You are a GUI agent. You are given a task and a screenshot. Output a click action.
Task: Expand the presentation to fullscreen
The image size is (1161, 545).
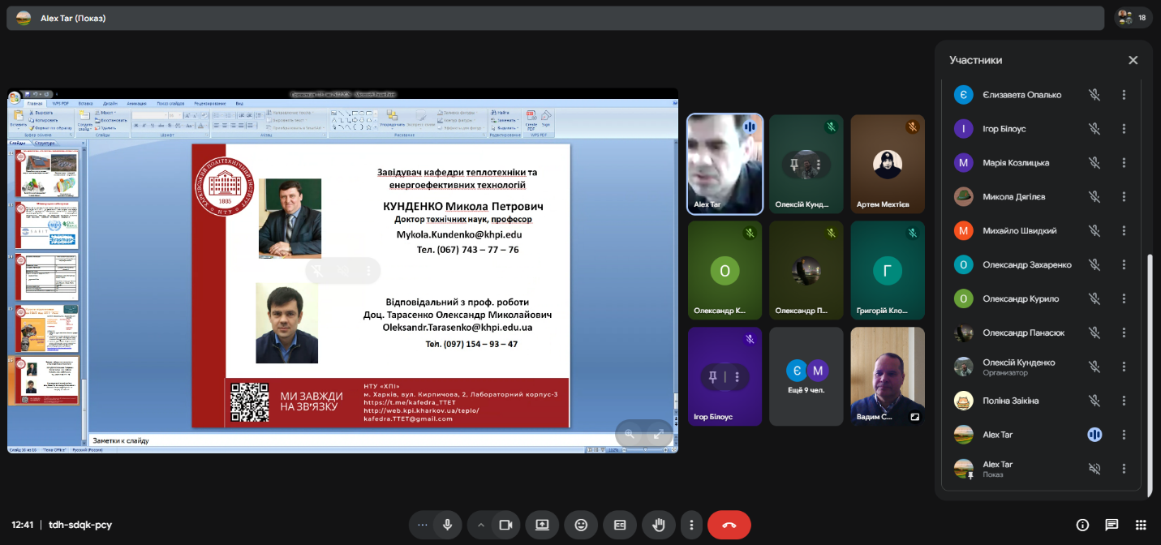coord(659,434)
